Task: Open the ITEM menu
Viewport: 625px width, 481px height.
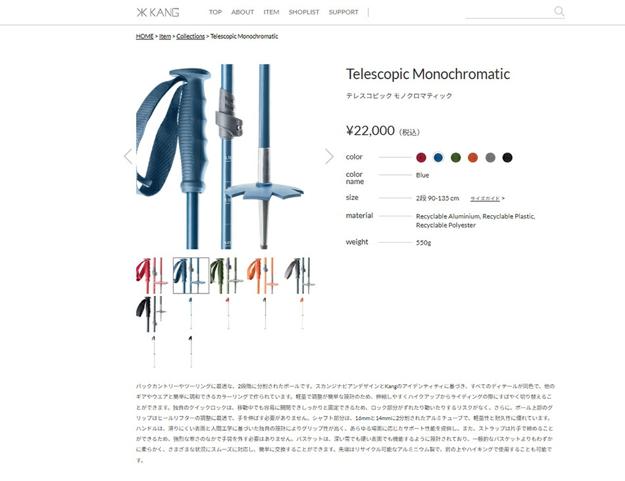Action: click(x=271, y=13)
